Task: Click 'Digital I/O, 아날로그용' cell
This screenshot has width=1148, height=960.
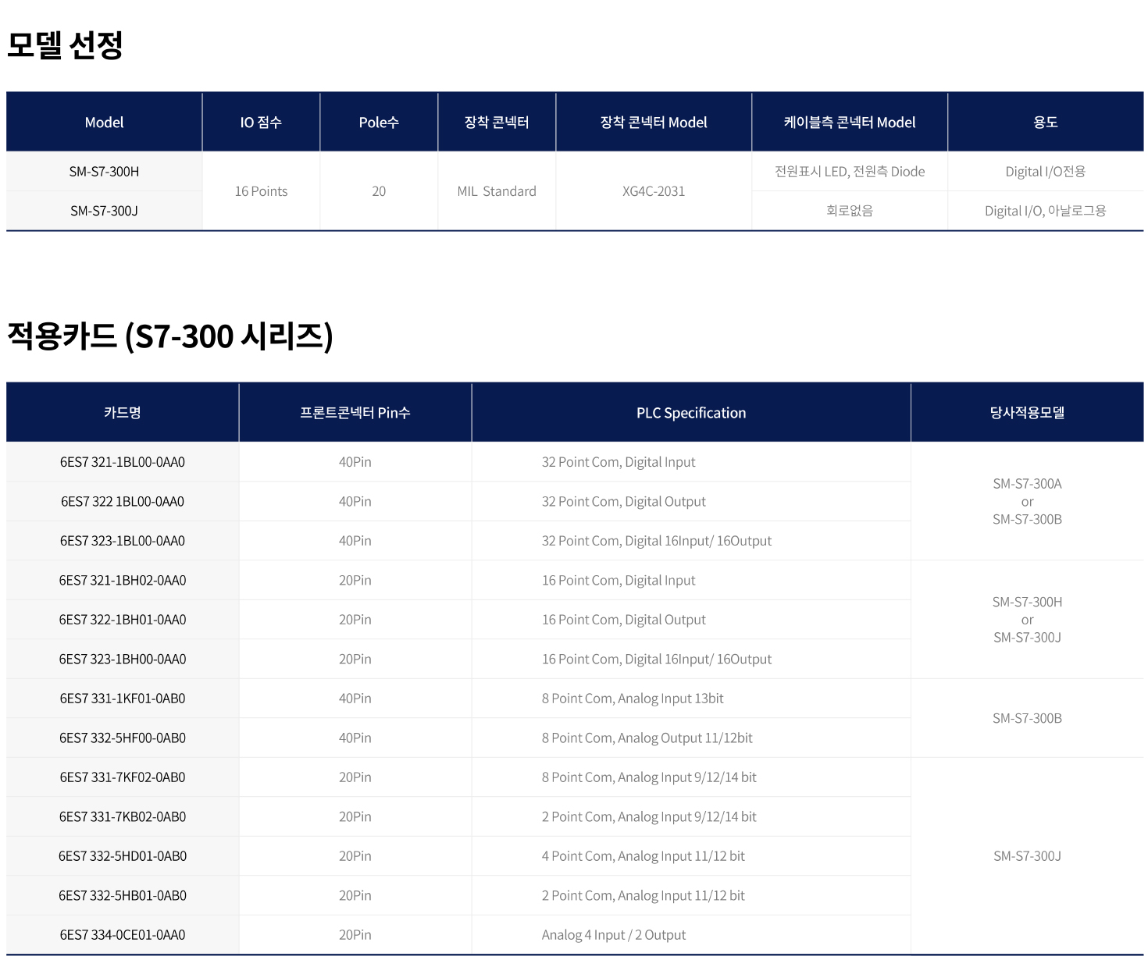Action: [1046, 211]
